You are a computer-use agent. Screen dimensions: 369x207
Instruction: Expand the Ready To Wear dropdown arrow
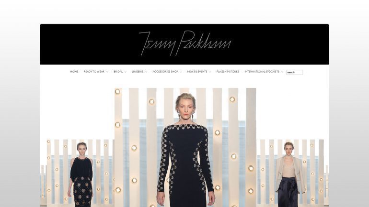(107, 72)
